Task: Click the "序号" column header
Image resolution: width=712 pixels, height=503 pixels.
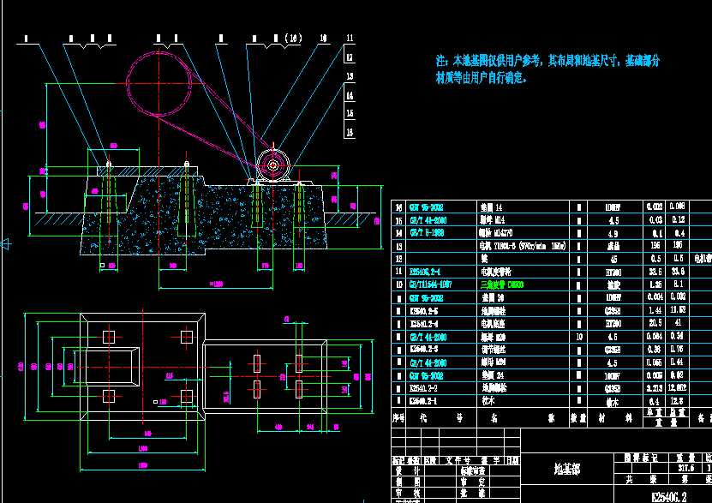Action: (x=398, y=417)
